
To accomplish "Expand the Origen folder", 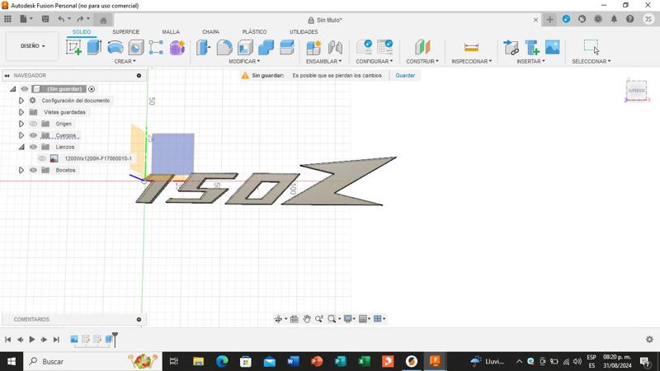I will [x=21, y=124].
